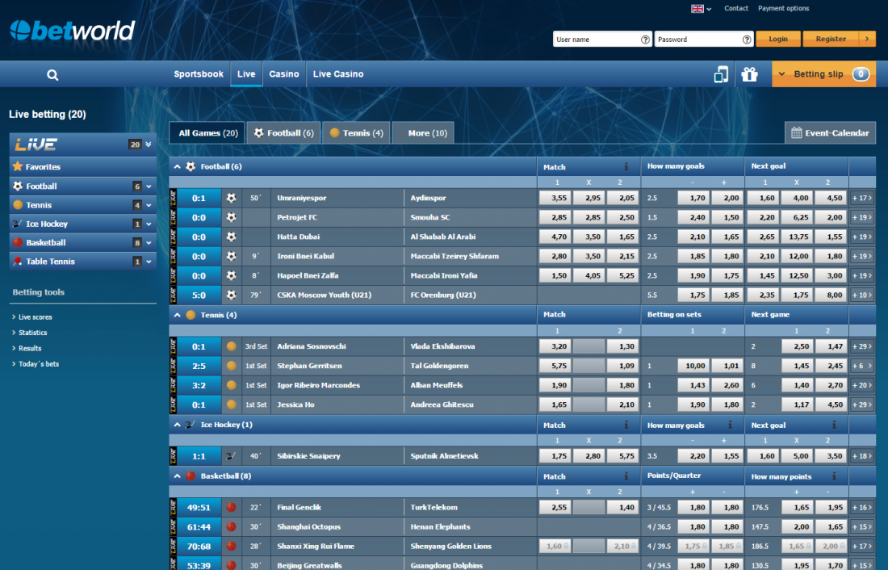The image size is (888, 570).
Task: Focus the User name input field
Action: pyautogui.click(x=596, y=40)
